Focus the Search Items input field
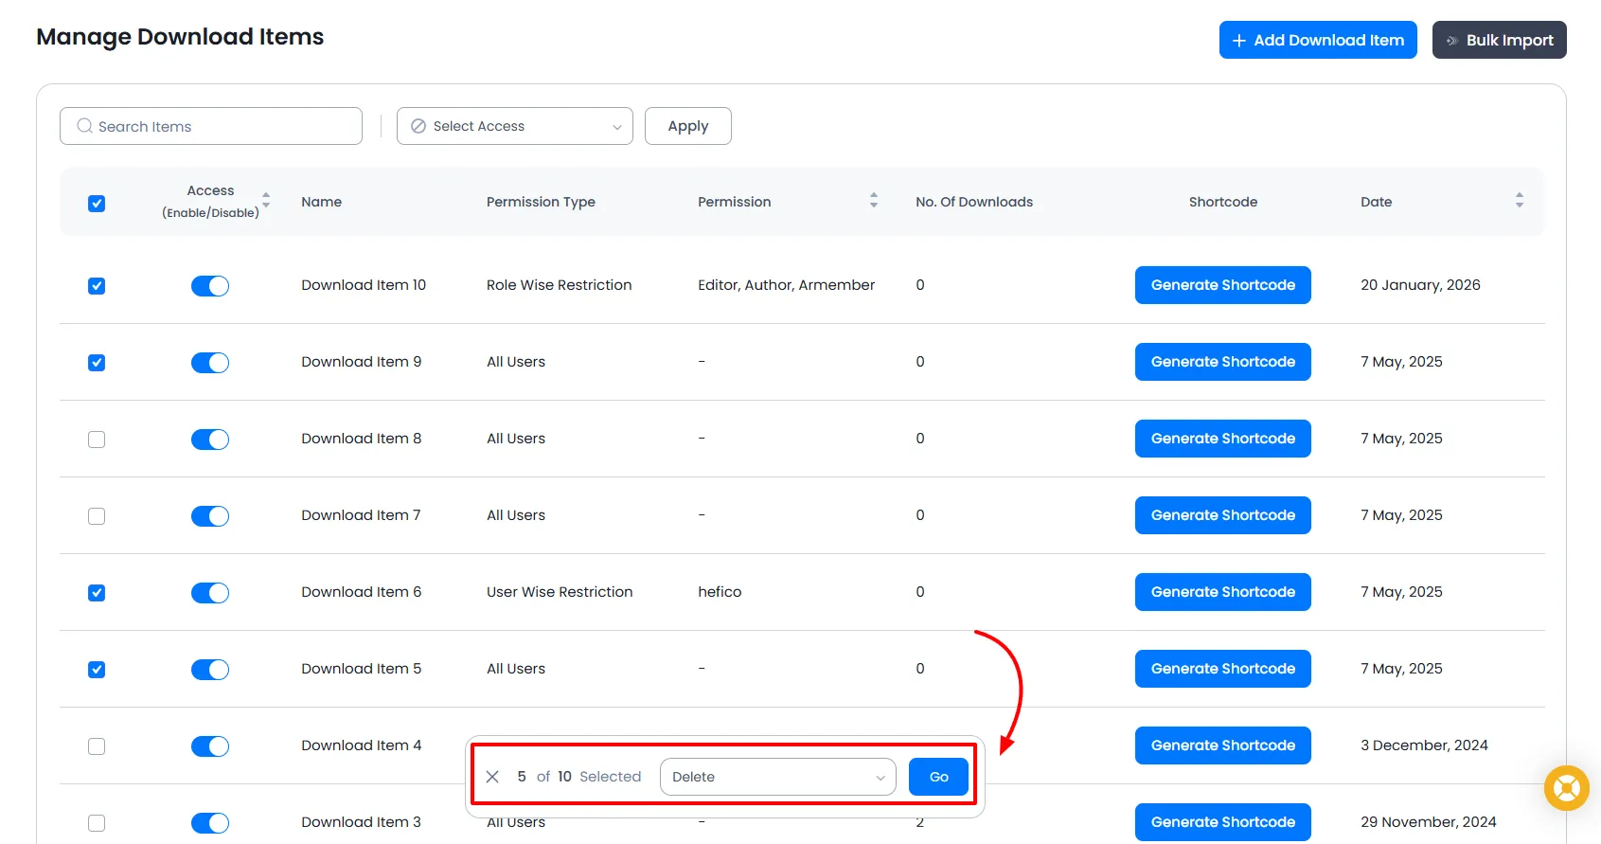Image resolution: width=1601 pixels, height=844 pixels. tap(211, 126)
